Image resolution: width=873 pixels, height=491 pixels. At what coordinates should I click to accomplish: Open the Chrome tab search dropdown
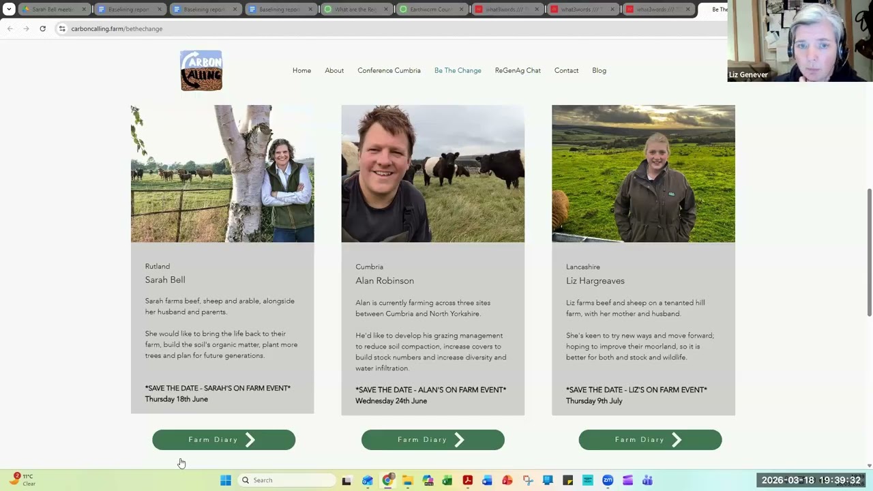[x=9, y=10]
